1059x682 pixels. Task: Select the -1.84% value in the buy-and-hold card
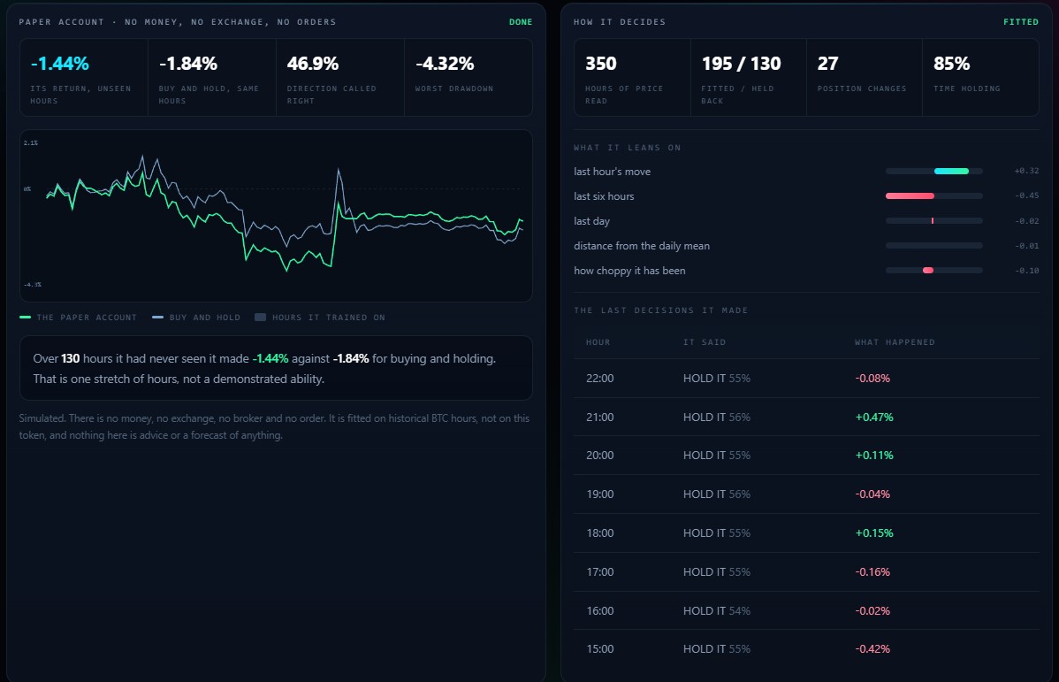pos(188,64)
